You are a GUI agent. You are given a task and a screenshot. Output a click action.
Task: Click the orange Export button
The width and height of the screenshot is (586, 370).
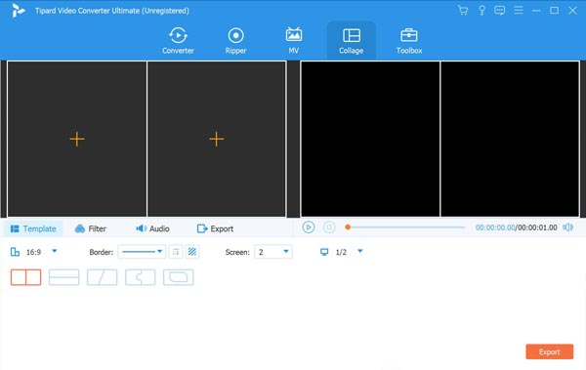[x=549, y=351]
